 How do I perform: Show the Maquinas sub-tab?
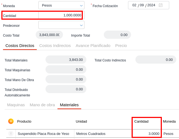point(16,105)
